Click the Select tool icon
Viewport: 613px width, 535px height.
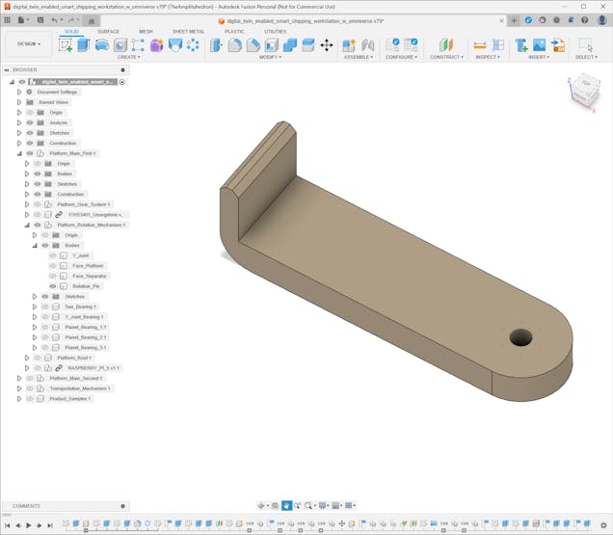pos(585,45)
